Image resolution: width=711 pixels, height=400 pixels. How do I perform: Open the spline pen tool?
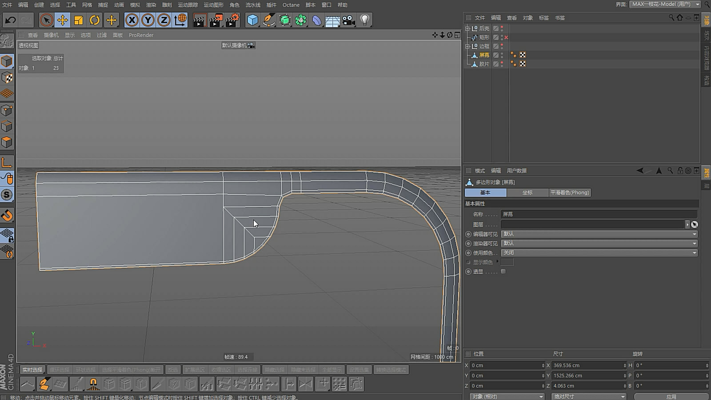(268, 20)
